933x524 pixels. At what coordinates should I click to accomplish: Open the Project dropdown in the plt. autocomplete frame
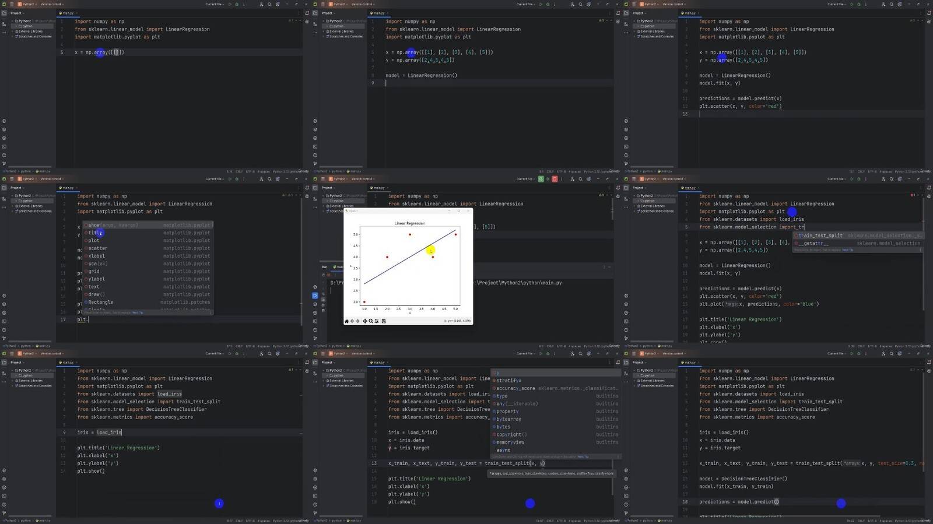17,188
